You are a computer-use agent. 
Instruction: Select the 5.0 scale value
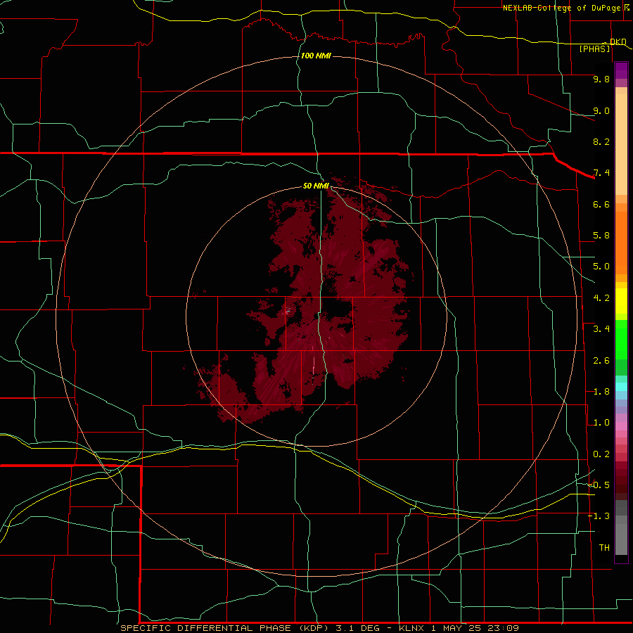pyautogui.click(x=601, y=267)
